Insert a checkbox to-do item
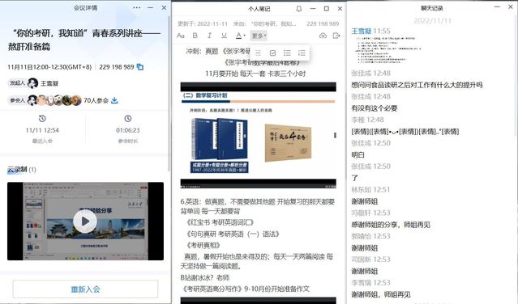The width and height of the screenshot is (518, 304). pos(272,53)
